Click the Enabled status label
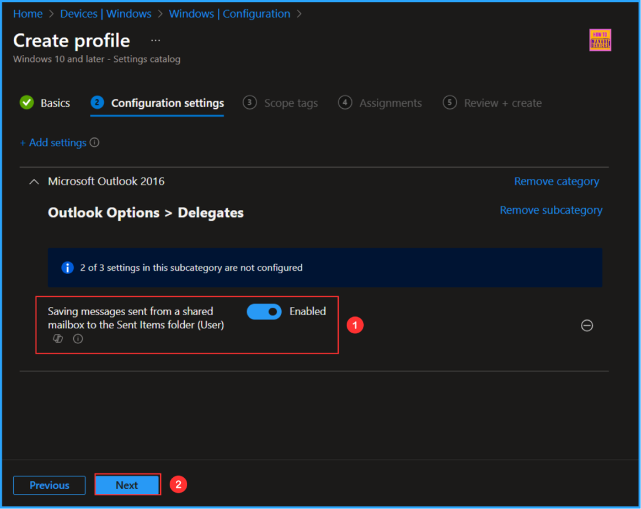Image resolution: width=641 pixels, height=509 pixels. pyautogui.click(x=308, y=311)
